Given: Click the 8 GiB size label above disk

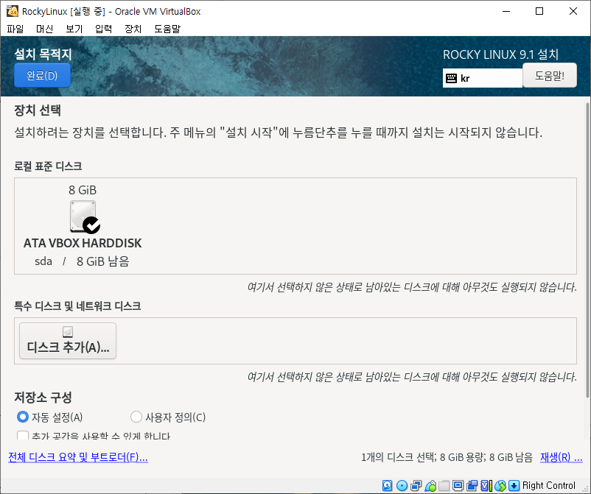Looking at the screenshot, I should (x=83, y=190).
